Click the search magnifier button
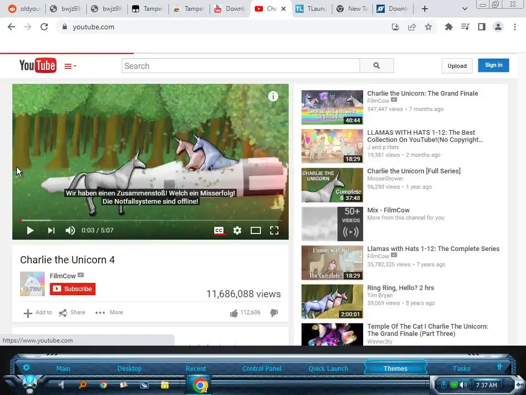 pos(377,66)
